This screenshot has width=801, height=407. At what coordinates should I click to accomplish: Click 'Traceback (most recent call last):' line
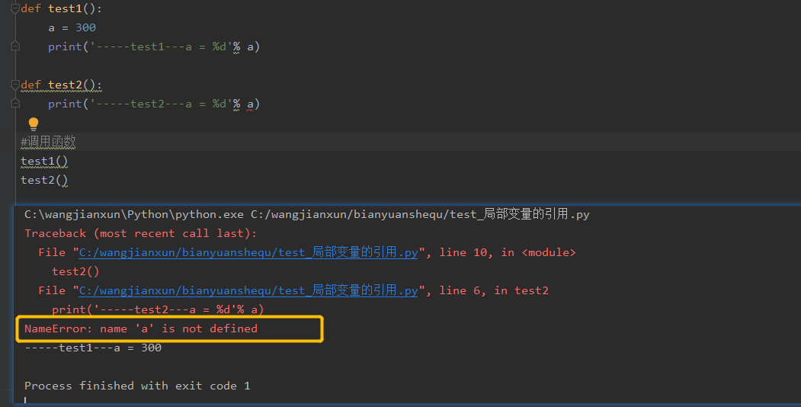tap(141, 233)
